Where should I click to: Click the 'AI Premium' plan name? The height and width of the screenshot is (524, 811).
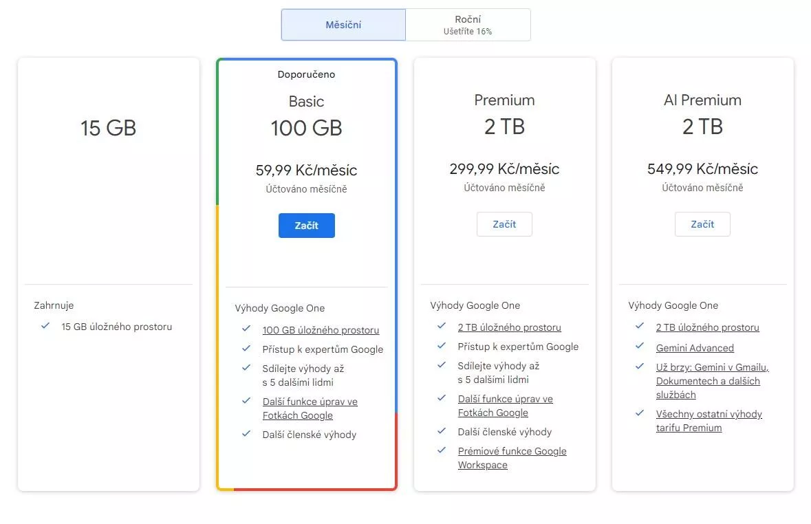click(702, 100)
